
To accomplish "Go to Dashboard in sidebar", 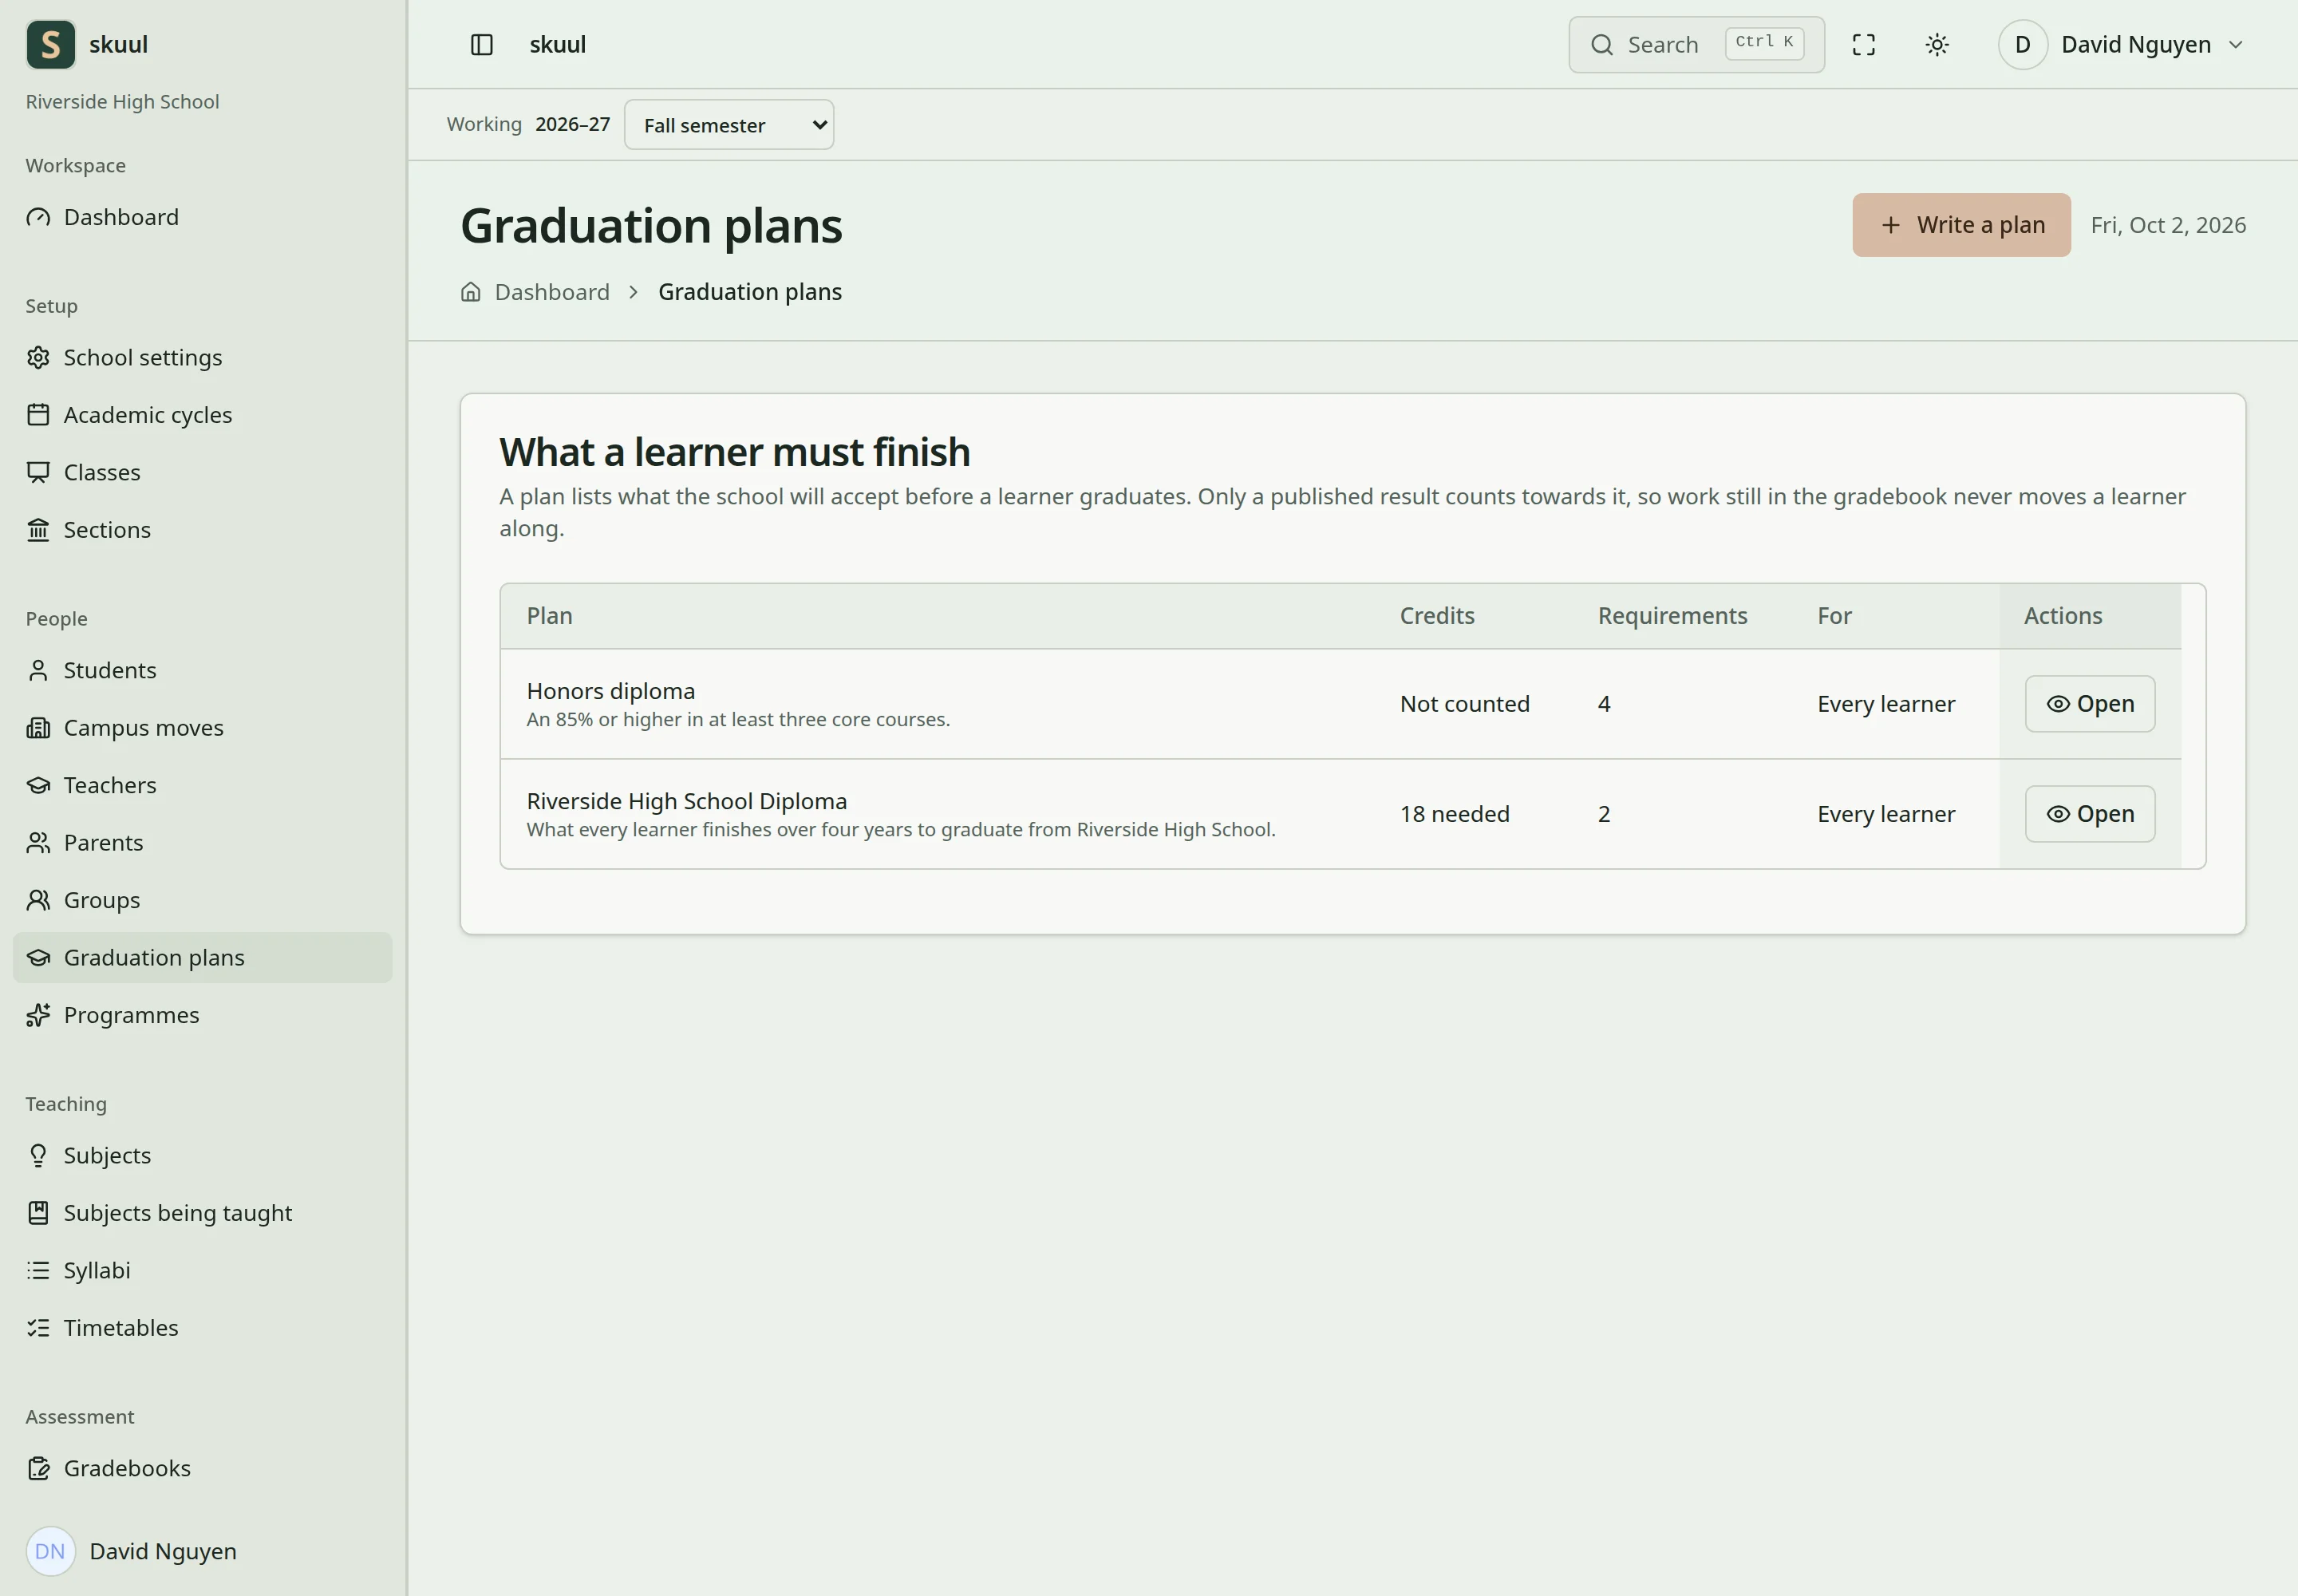I will pos(202,217).
